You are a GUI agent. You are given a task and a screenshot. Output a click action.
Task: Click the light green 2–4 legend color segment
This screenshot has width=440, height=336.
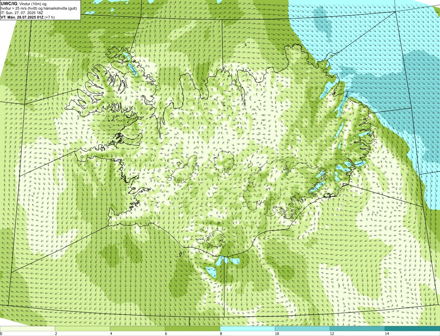pyautogui.click(x=83, y=328)
